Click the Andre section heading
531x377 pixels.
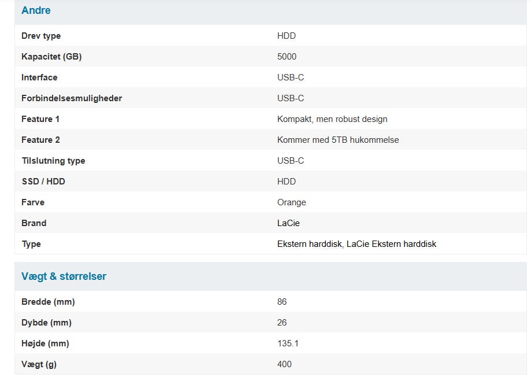tap(36, 10)
